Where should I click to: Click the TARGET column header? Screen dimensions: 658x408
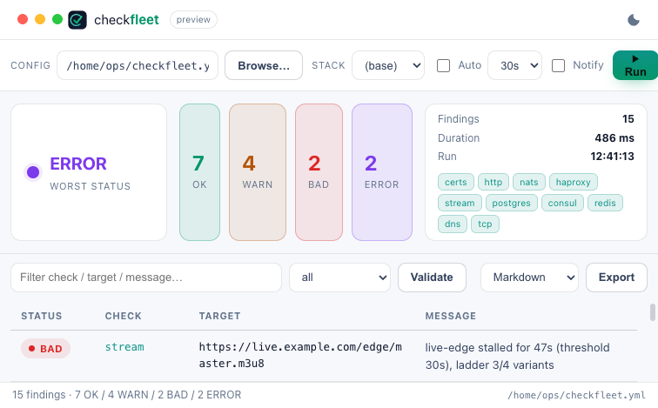(220, 316)
